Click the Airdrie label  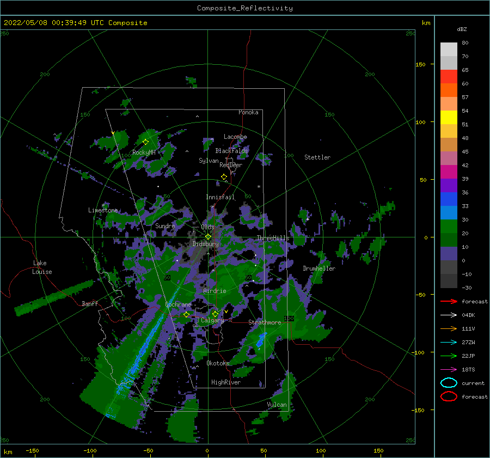coord(215,291)
